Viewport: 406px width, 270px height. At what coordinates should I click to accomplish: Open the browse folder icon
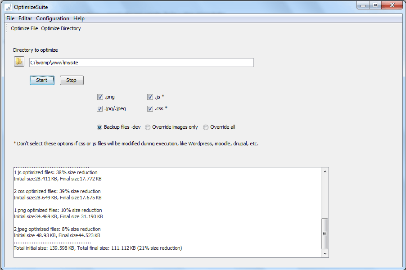(x=18, y=61)
